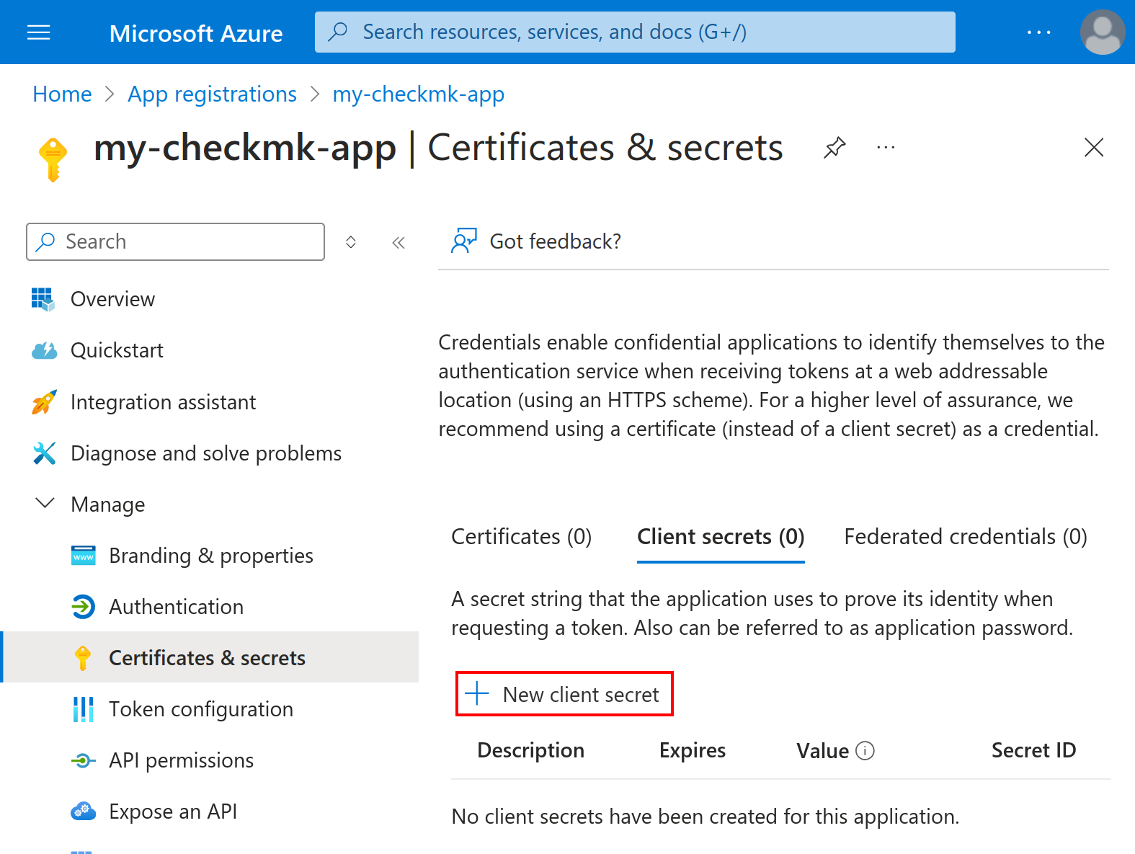Click the Value column header
The height and width of the screenshot is (854, 1135).
pyautogui.click(x=822, y=751)
